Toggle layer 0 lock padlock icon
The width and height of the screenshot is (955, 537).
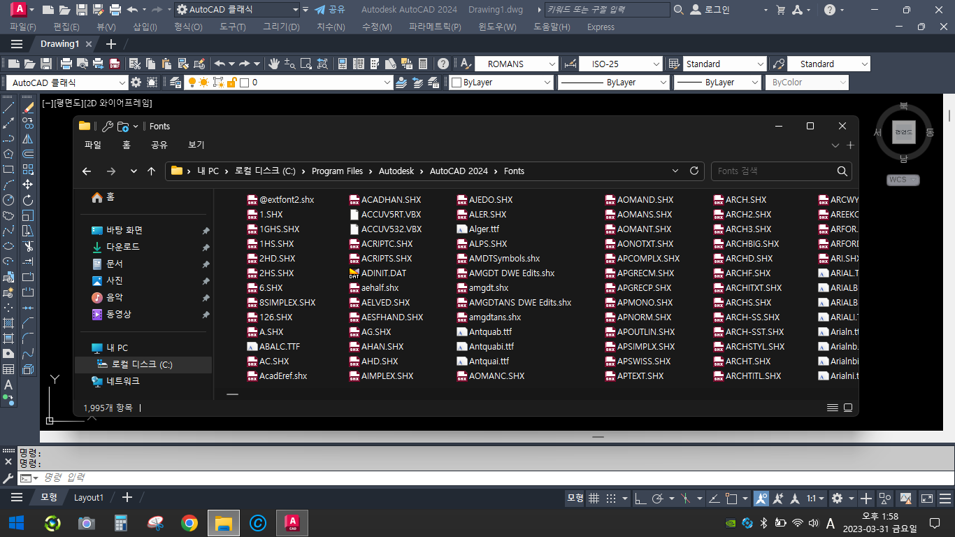[x=231, y=83]
